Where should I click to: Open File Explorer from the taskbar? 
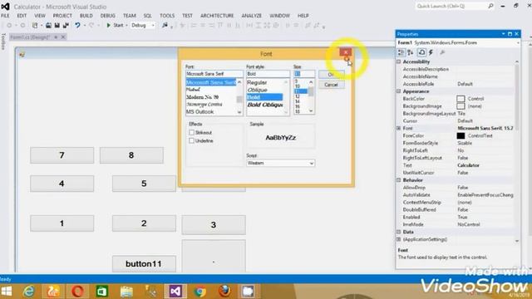pyautogui.click(x=126, y=291)
